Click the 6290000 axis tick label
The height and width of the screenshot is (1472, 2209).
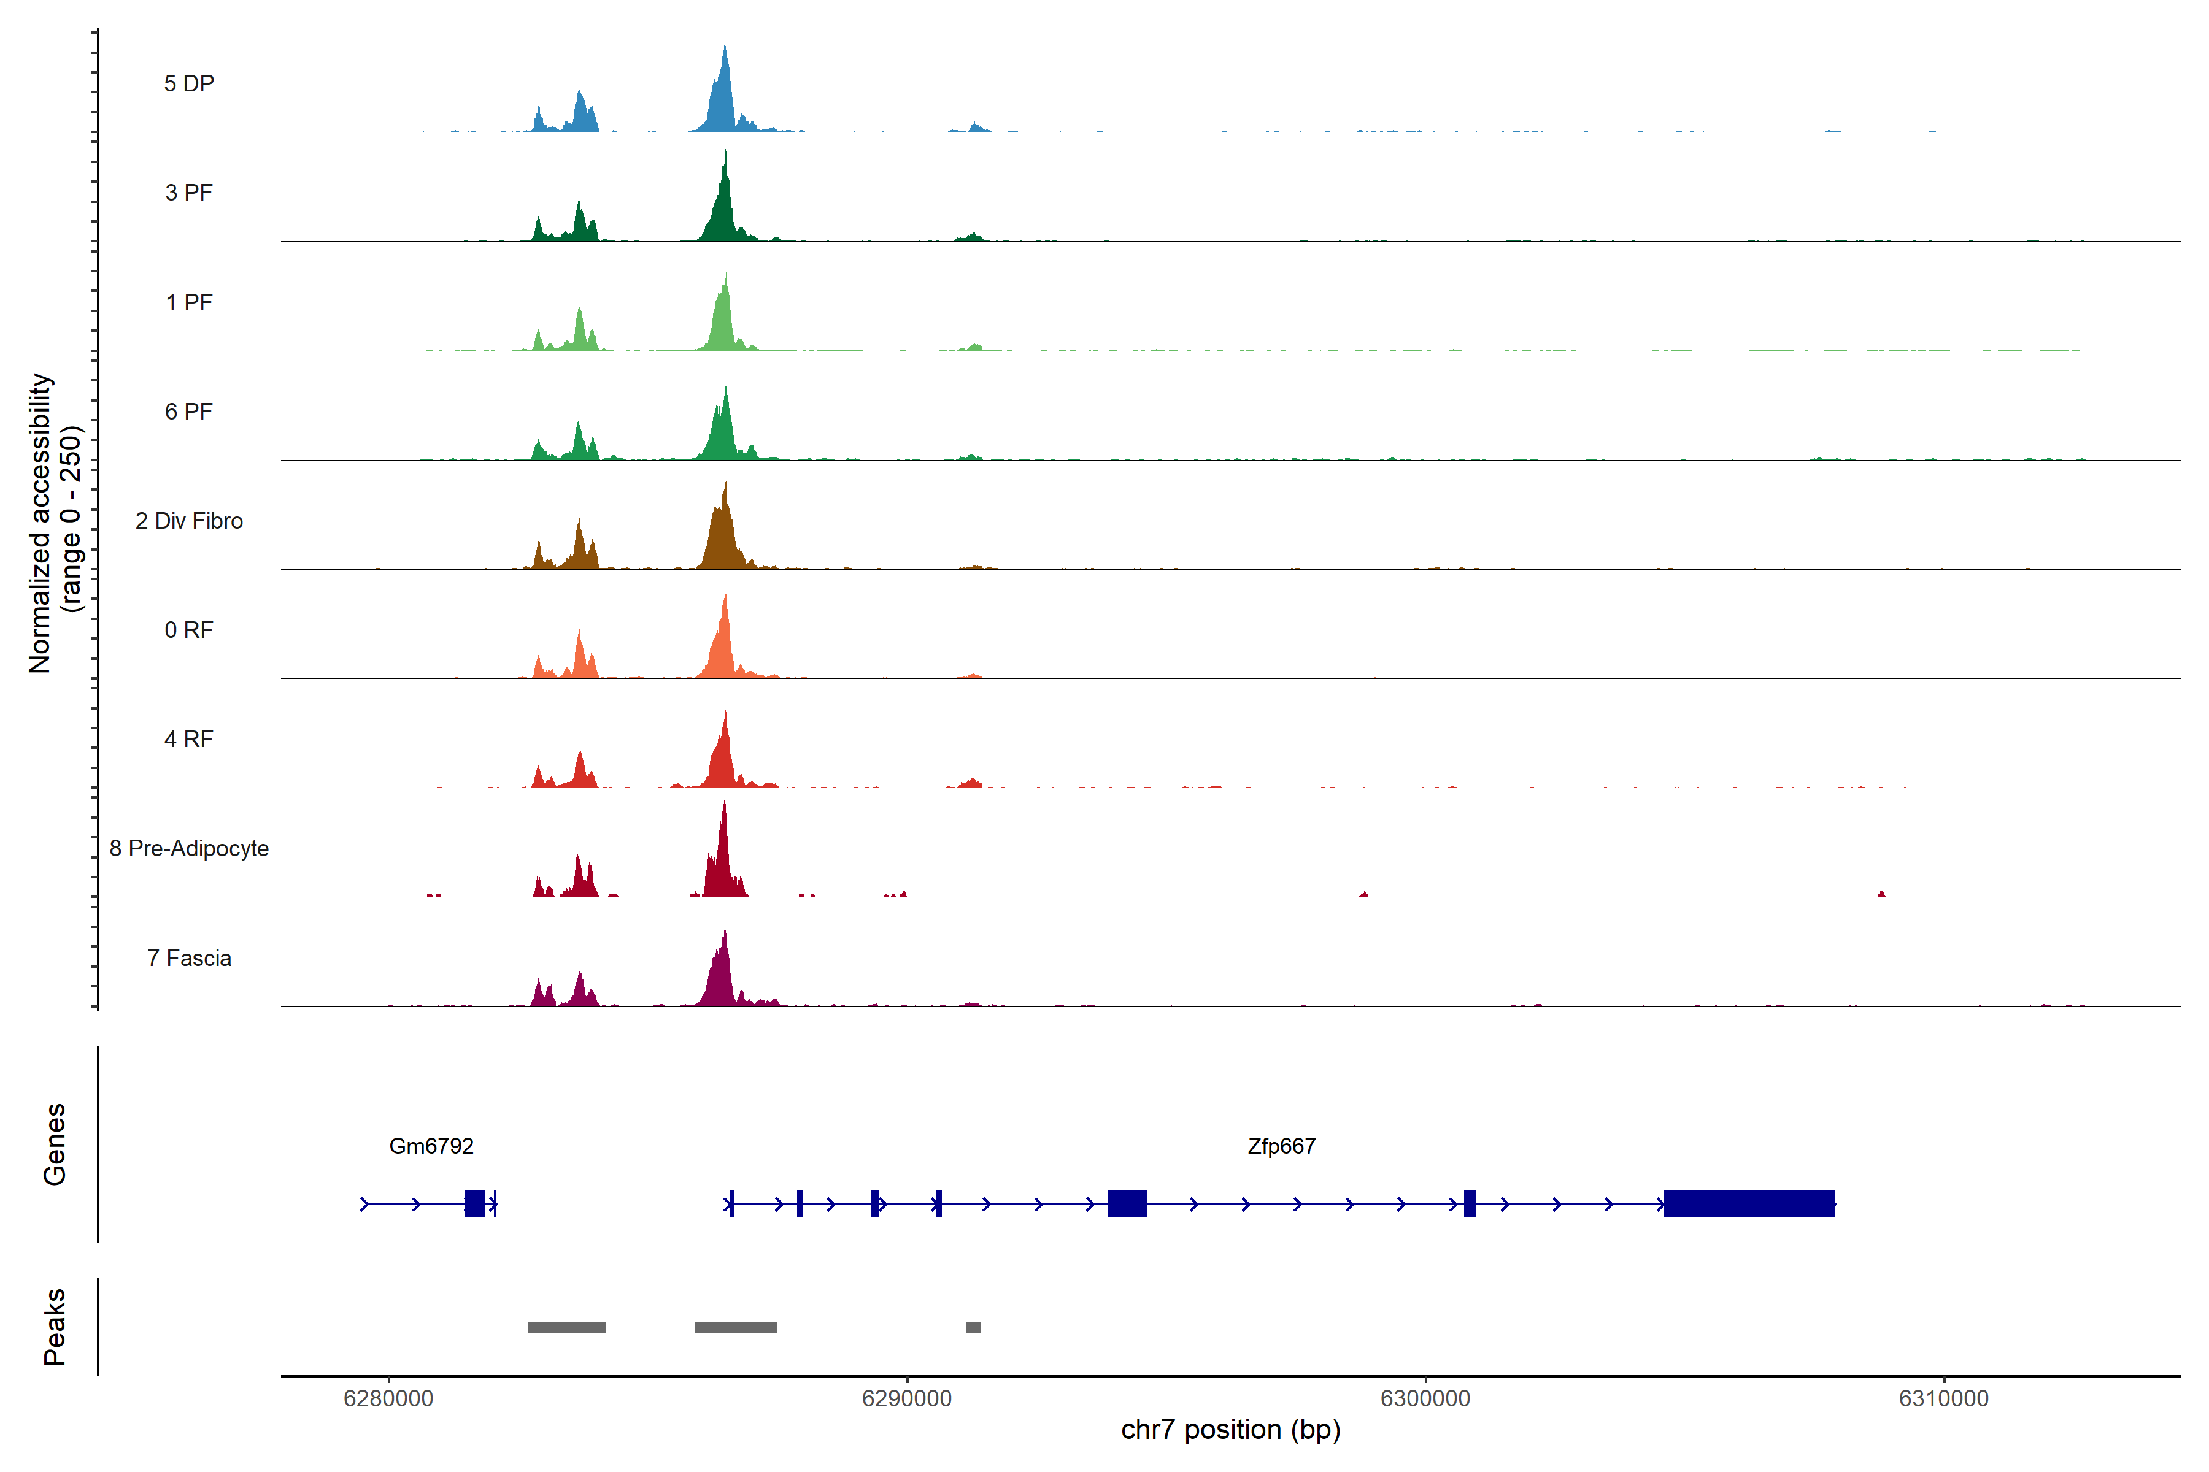click(x=906, y=1399)
